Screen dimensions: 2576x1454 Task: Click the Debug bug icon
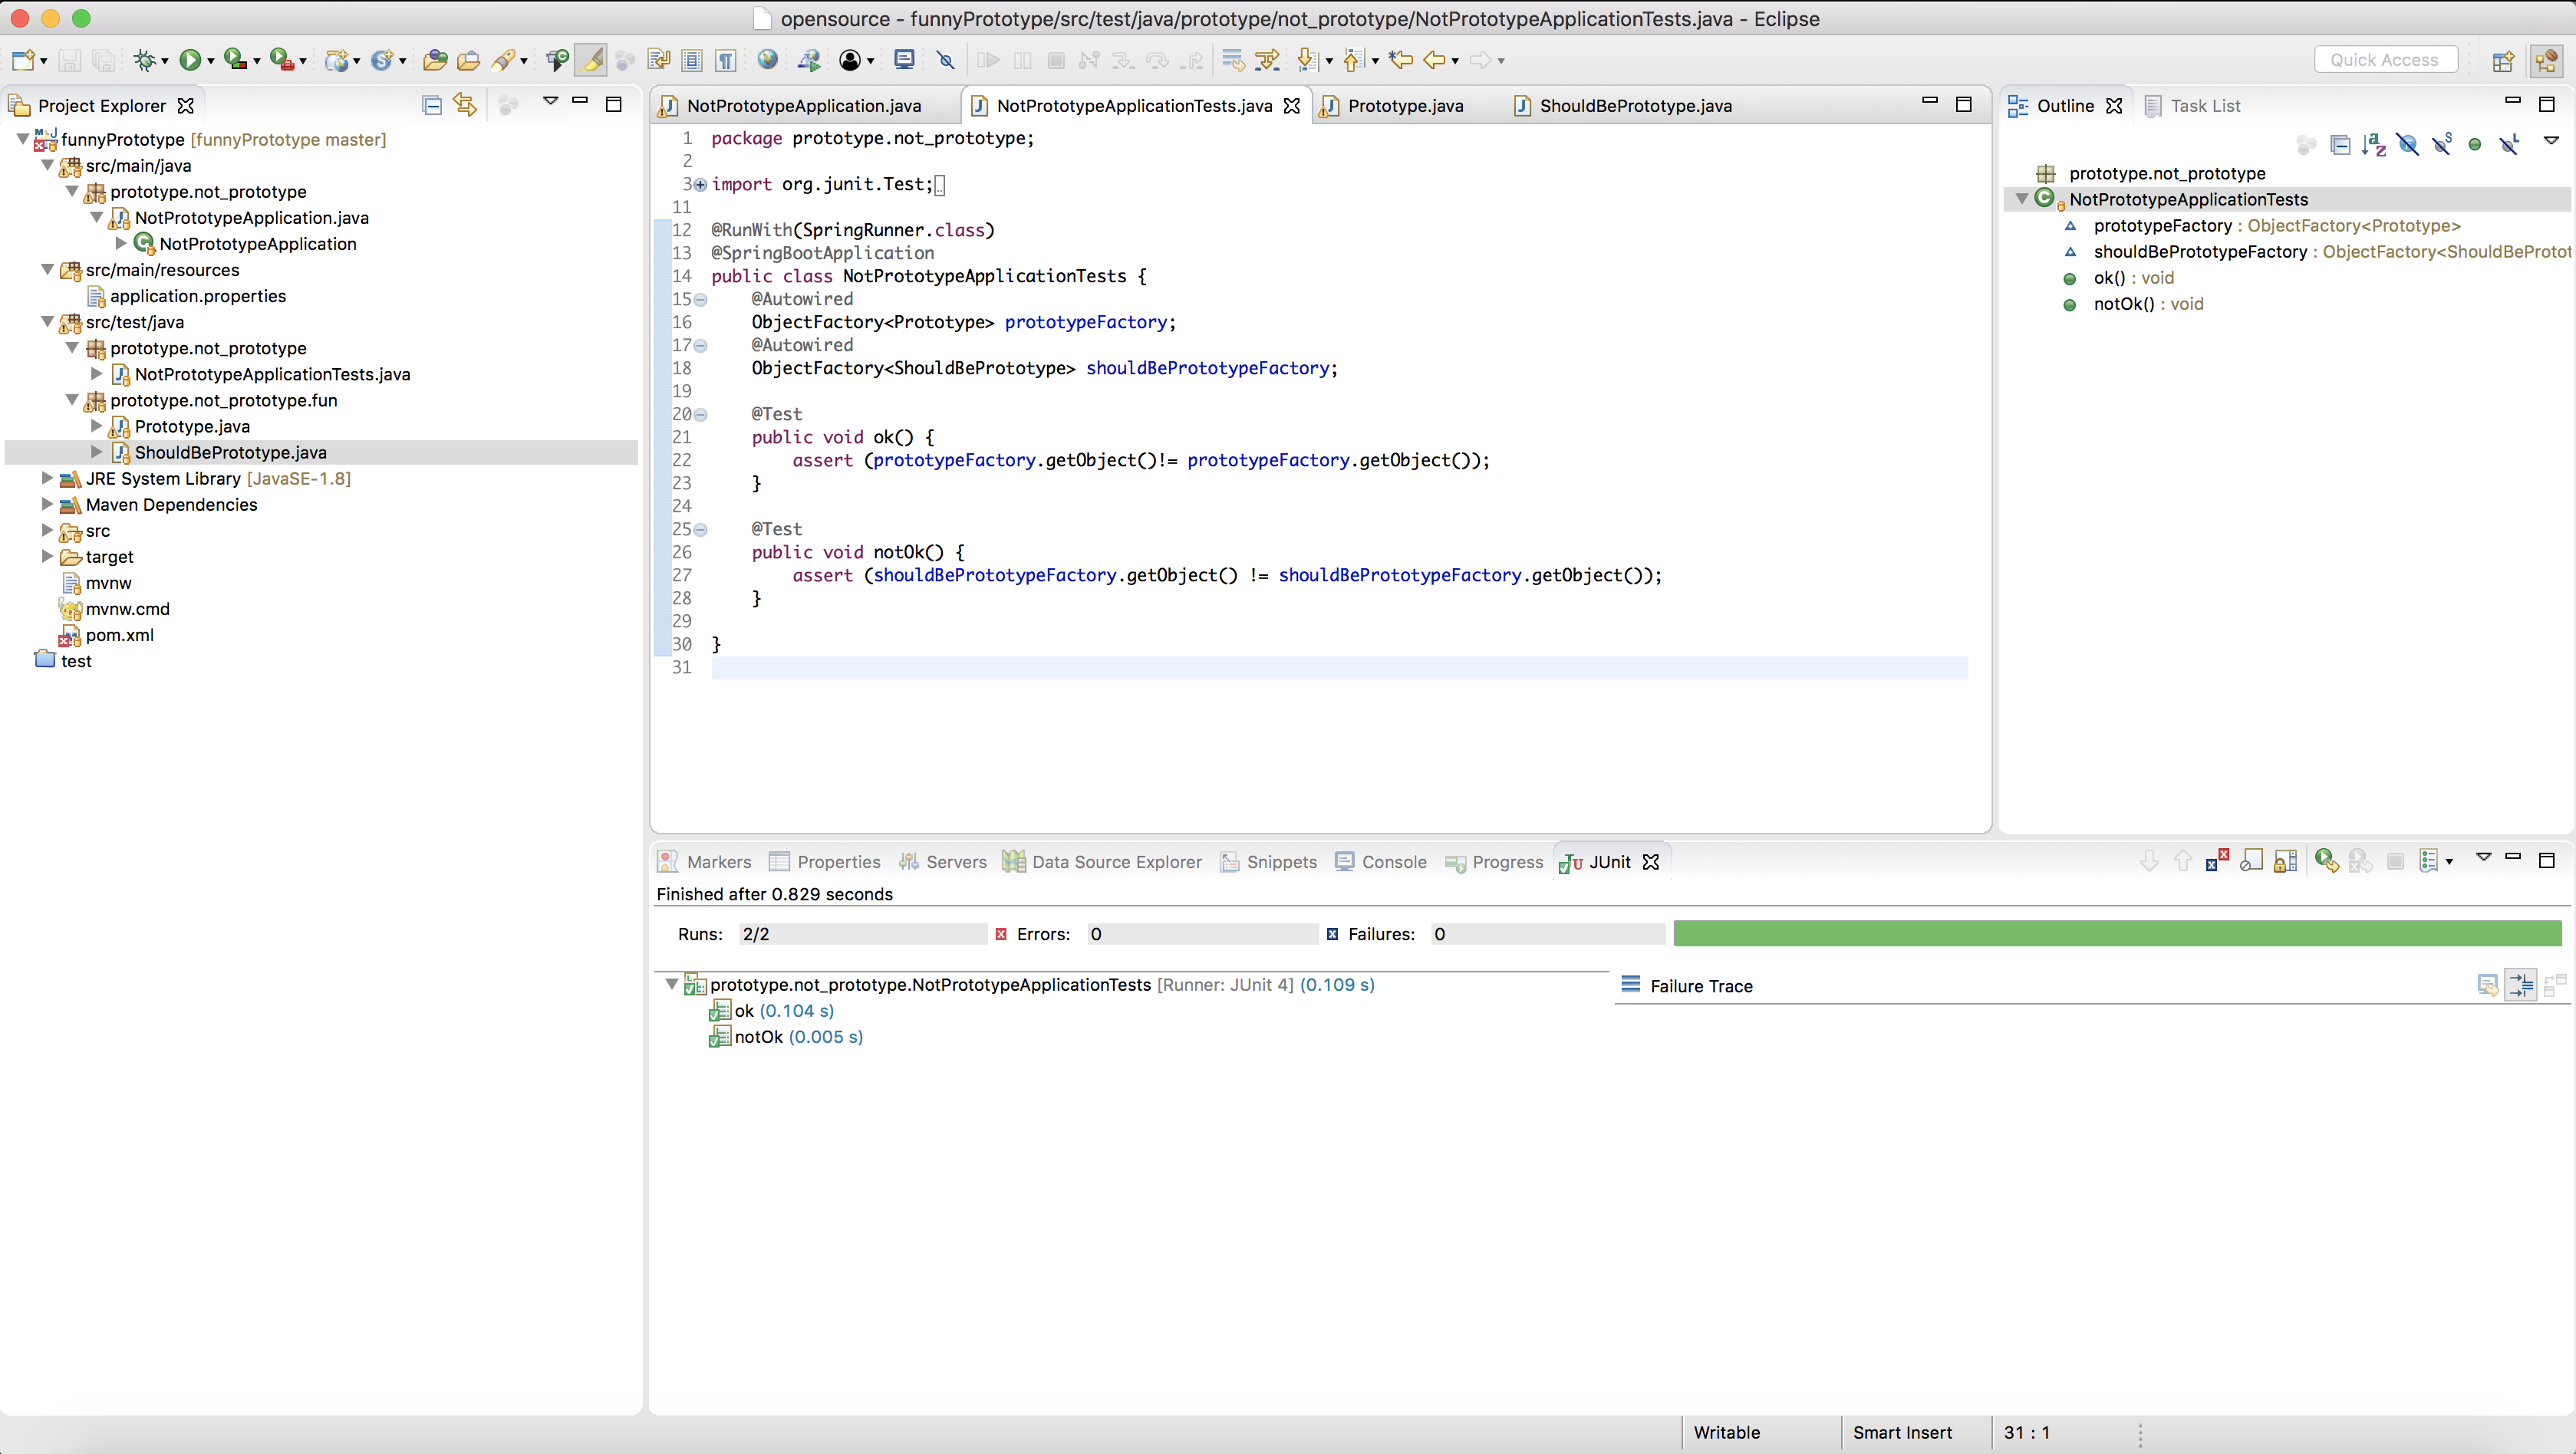145,61
